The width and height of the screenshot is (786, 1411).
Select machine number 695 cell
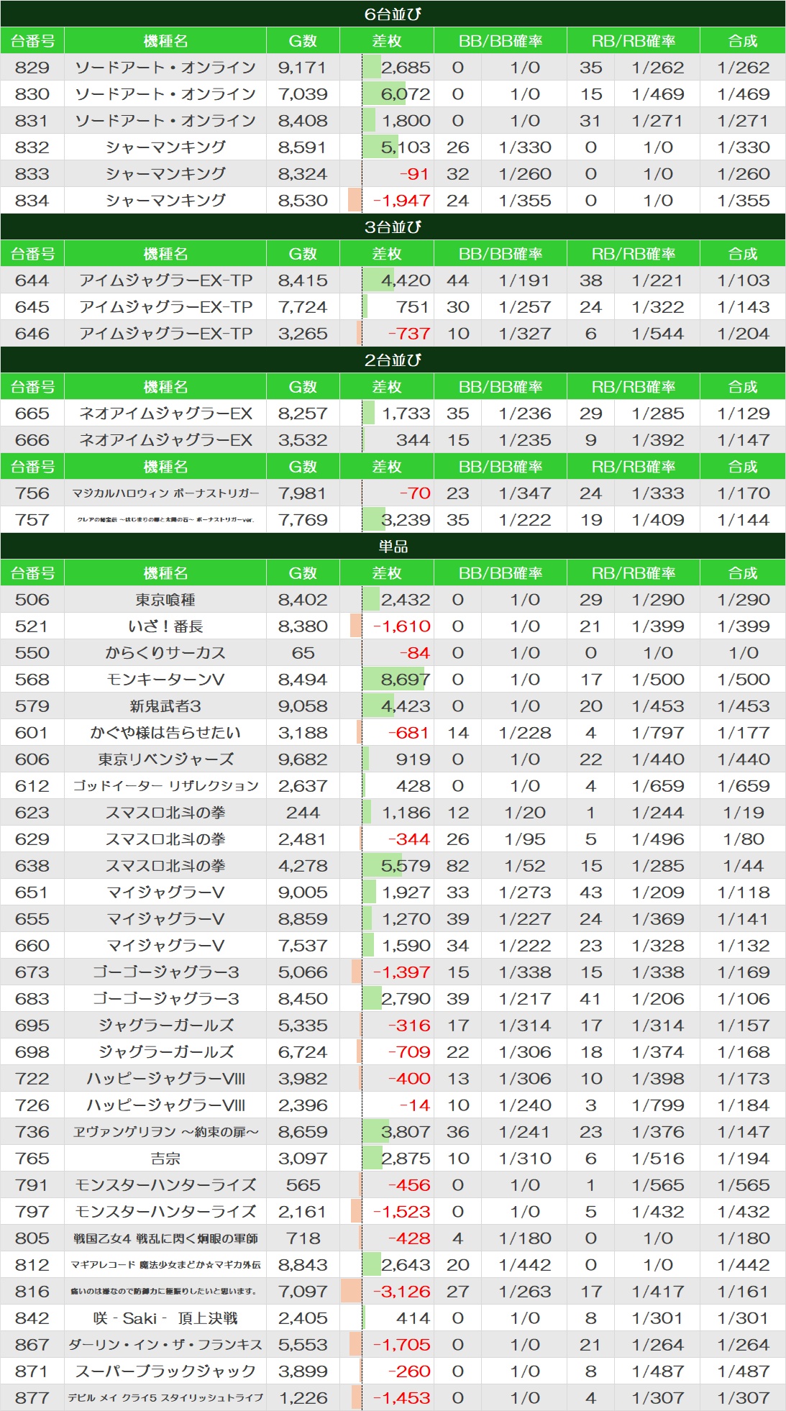(32, 1026)
